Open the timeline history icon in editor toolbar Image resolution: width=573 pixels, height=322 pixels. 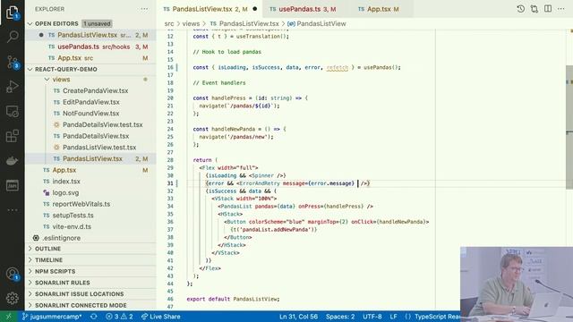pos(521,9)
